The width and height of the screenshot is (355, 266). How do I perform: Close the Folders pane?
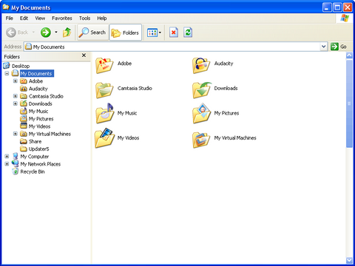coord(84,55)
